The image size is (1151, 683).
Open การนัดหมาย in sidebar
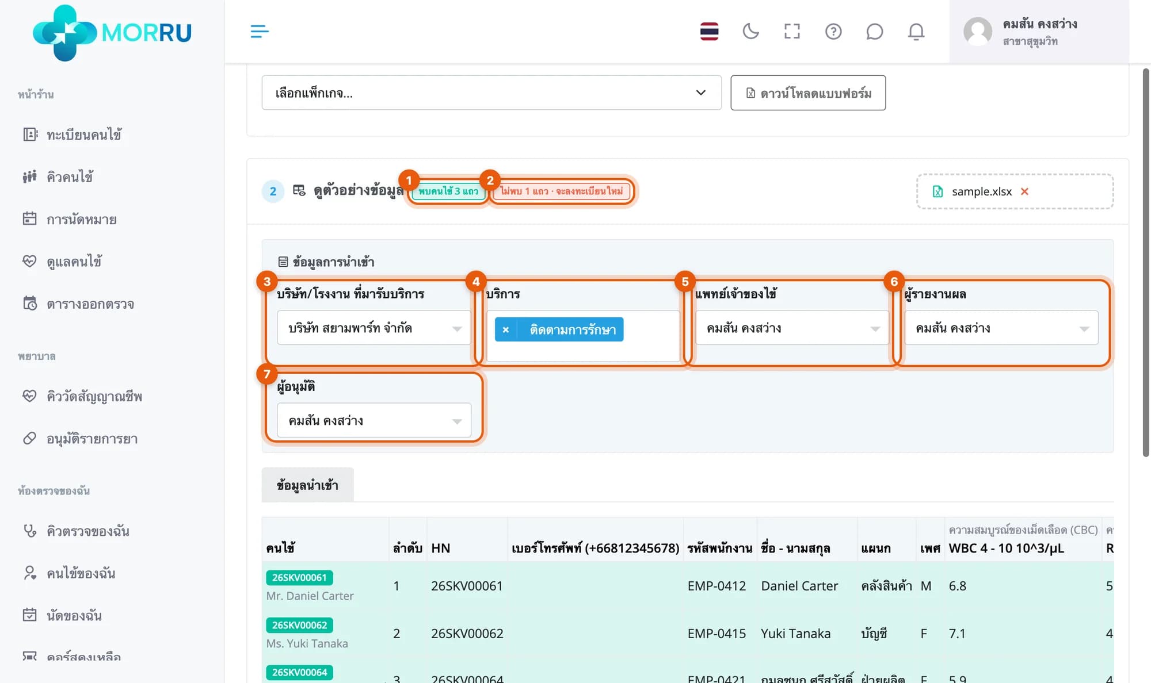tap(81, 219)
